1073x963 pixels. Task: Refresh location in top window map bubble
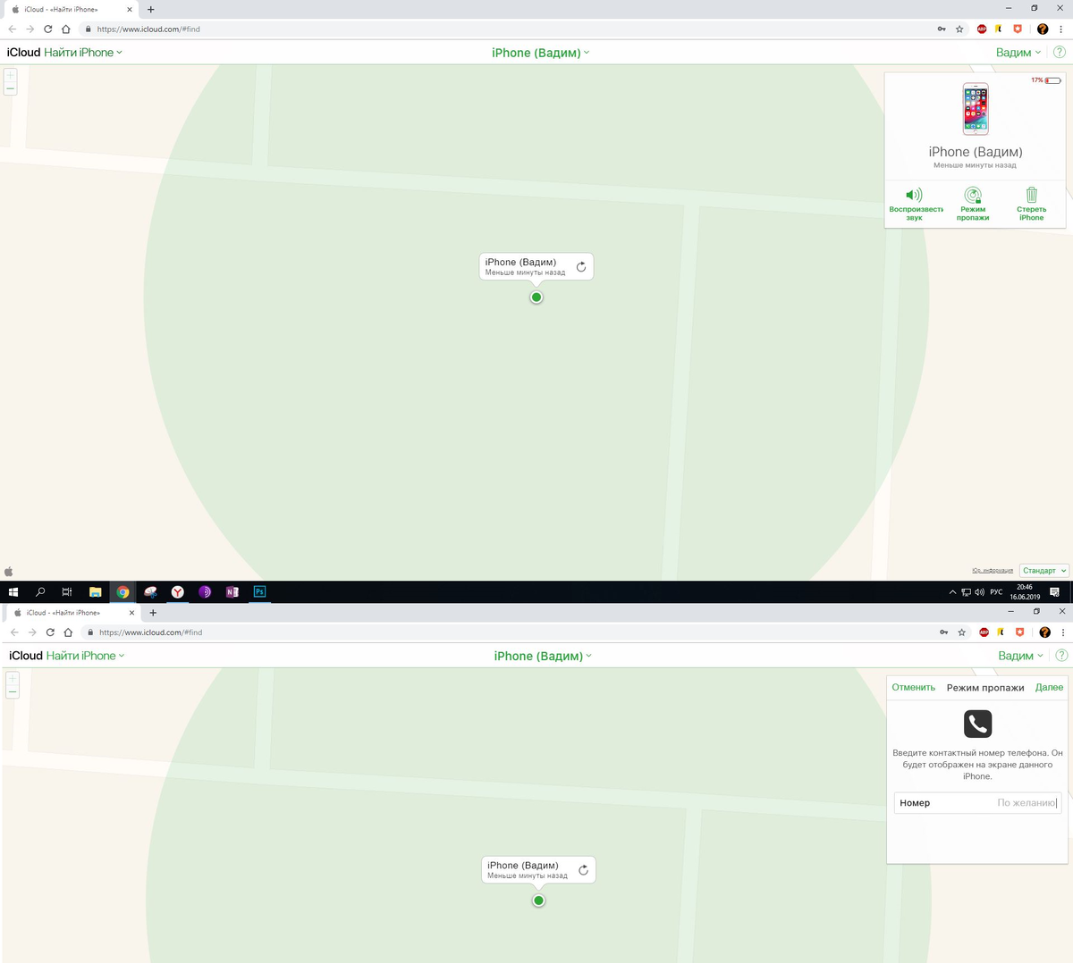click(581, 267)
